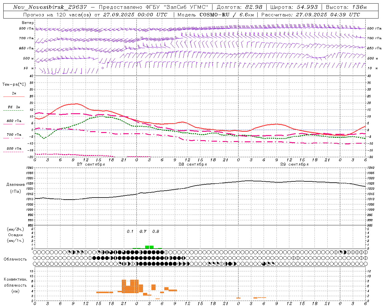Image resolution: width=383 pixels, height=306 pixels.
Task: Click the Ветер panel label
Action: pos(28,23)
